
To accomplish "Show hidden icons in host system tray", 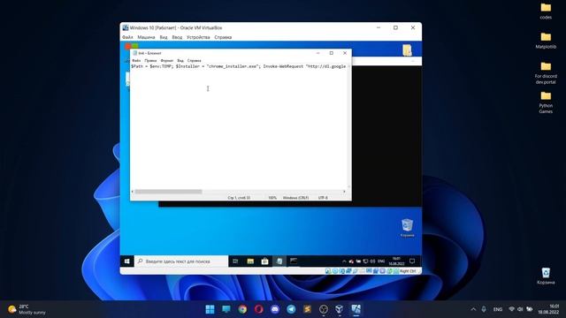I will point(473,309).
